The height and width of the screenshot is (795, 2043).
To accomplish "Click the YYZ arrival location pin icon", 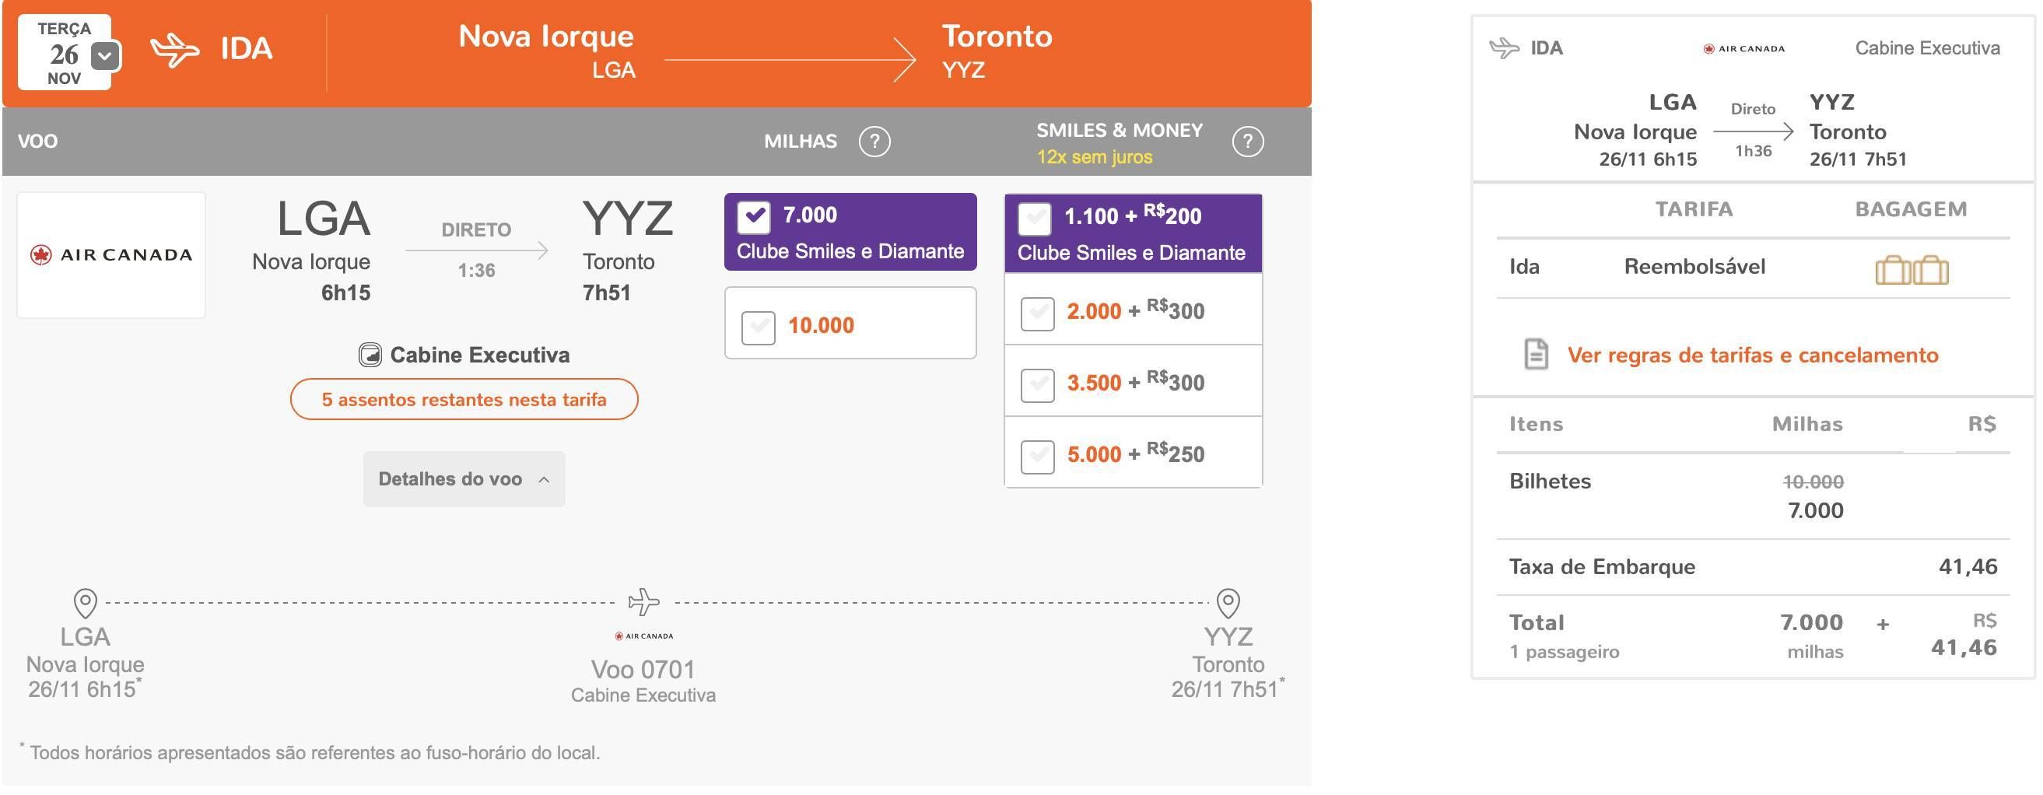I will pos(1228,603).
